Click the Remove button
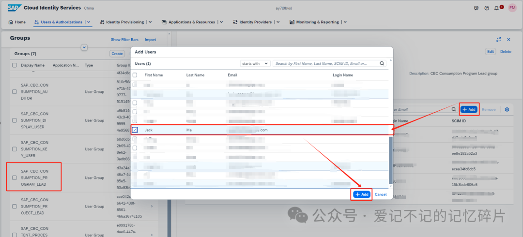 [489, 109]
